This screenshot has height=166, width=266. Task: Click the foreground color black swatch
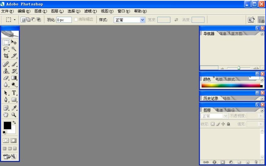tap(7, 125)
